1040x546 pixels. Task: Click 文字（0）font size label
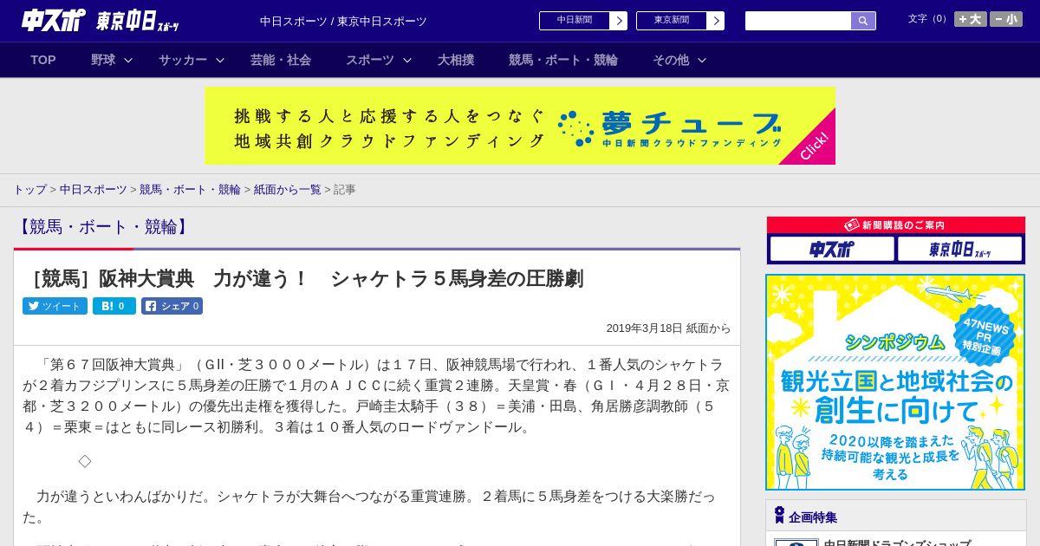(929, 19)
